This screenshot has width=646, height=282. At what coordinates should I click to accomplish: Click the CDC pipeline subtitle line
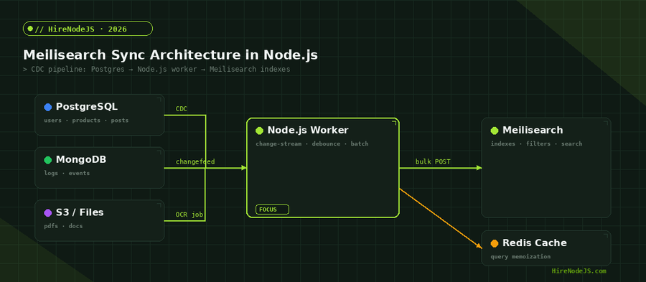click(x=156, y=69)
